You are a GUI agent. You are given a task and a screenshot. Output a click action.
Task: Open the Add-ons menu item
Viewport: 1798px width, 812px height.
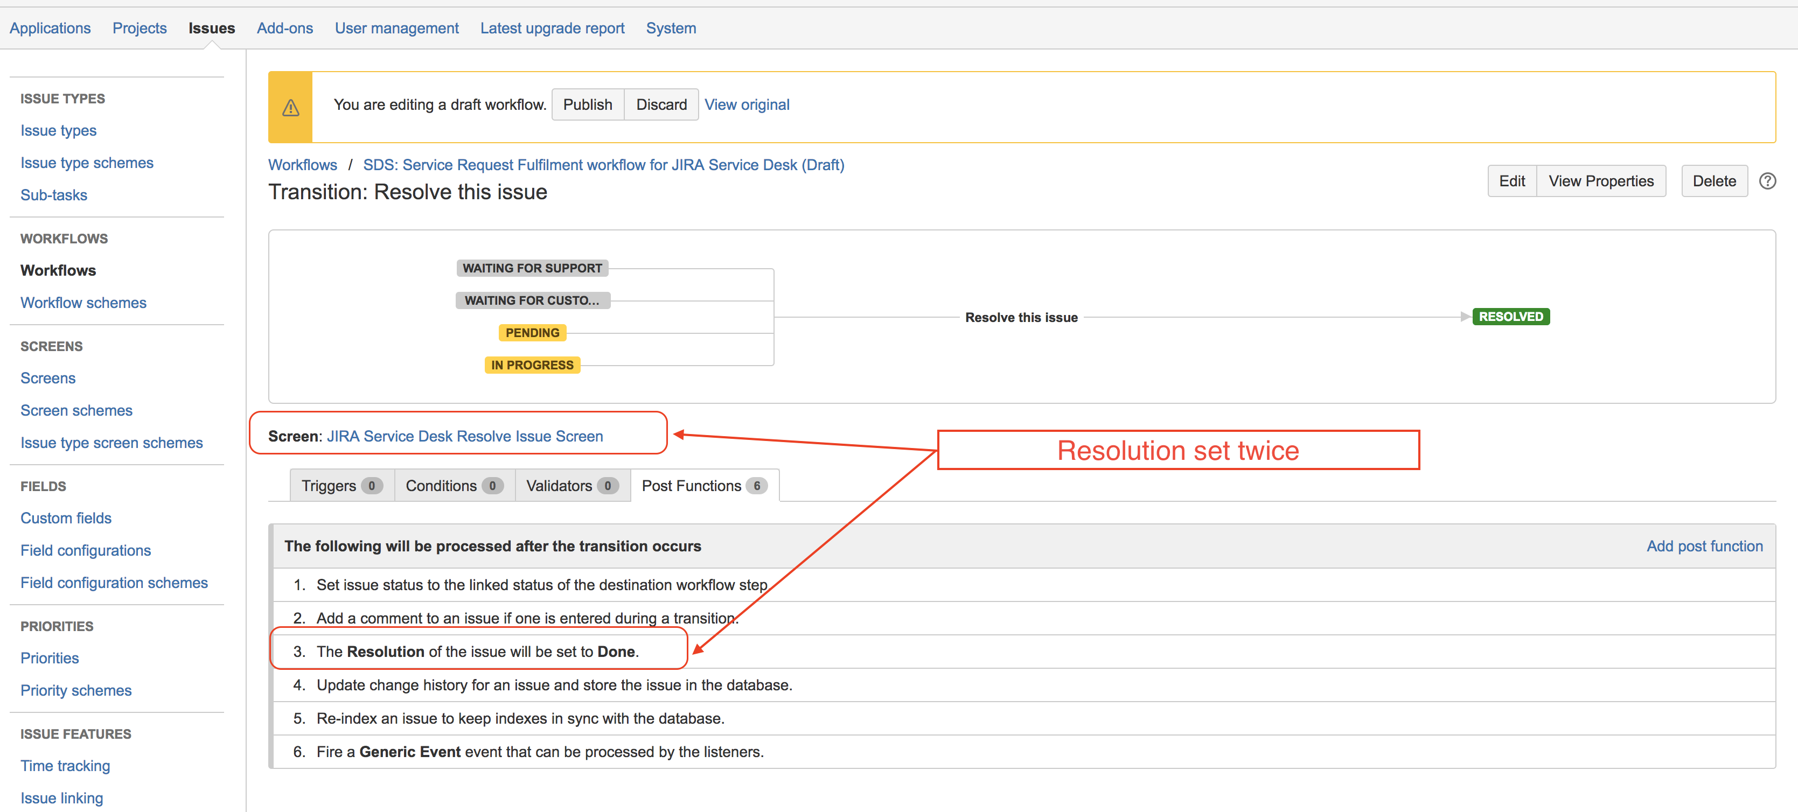pyautogui.click(x=285, y=29)
